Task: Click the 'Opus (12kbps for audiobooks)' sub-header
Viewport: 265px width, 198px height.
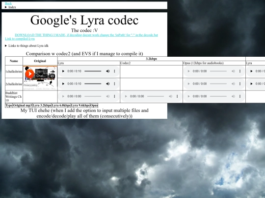Action: point(214,63)
